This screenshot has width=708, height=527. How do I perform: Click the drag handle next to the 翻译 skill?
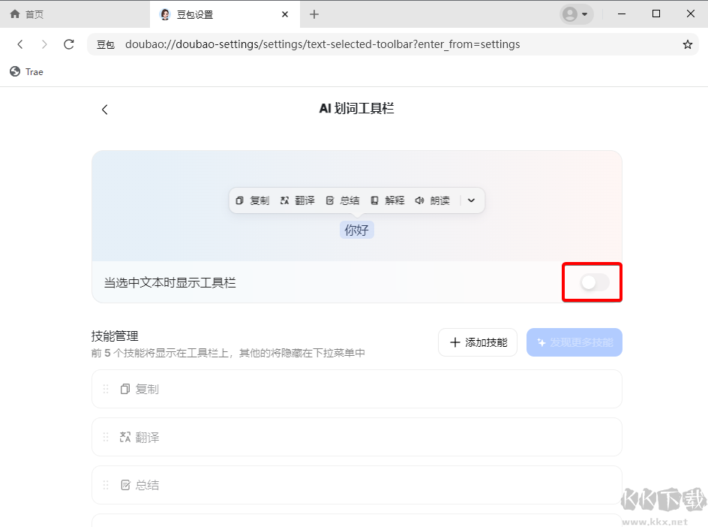coord(105,437)
